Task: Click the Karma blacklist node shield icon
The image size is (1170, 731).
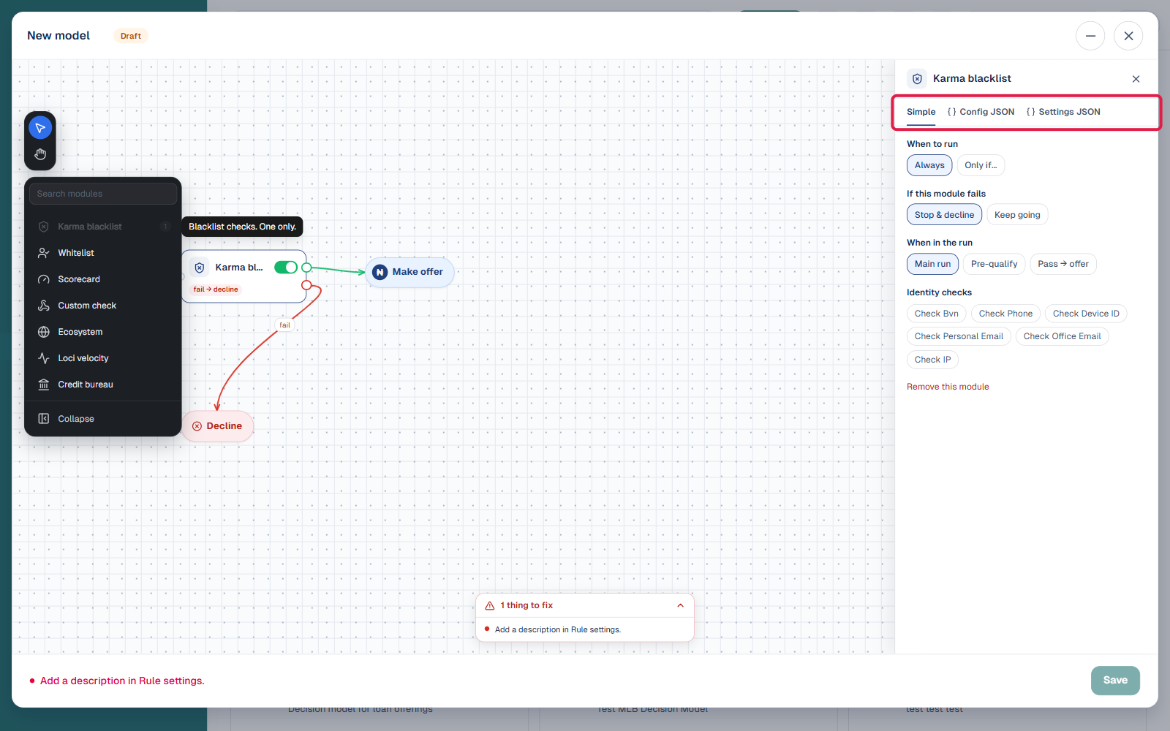Action: pos(200,268)
